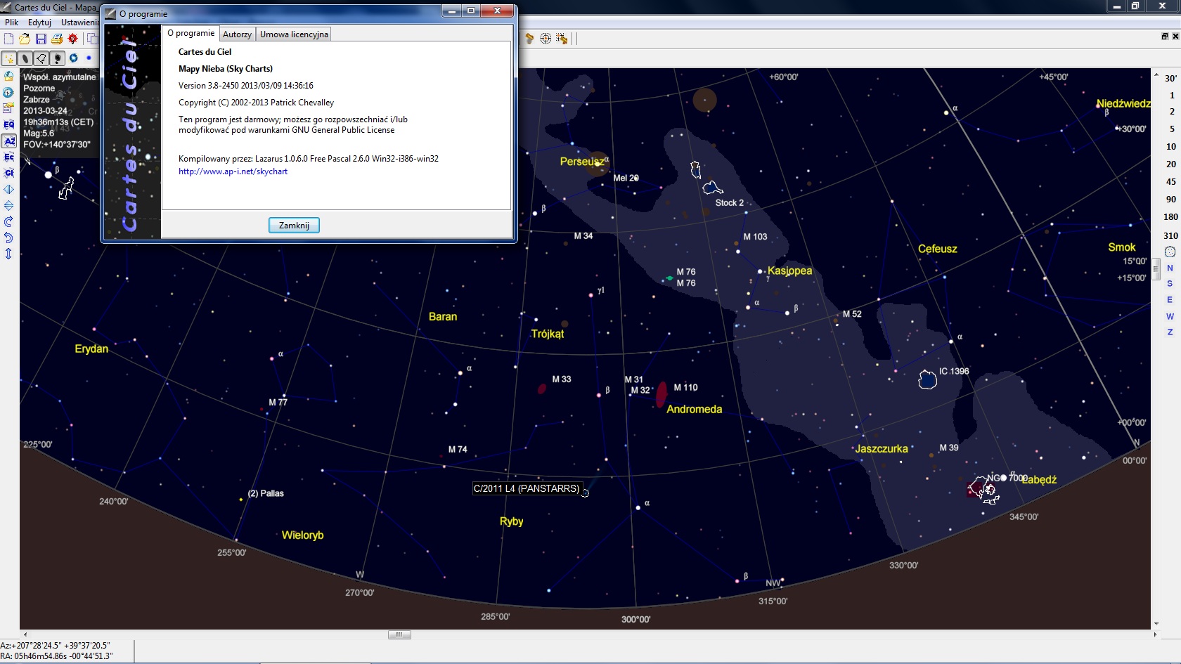Screen dimensions: 1181x664
Task: Click the M 110 galaxy label
Action: tap(685, 388)
